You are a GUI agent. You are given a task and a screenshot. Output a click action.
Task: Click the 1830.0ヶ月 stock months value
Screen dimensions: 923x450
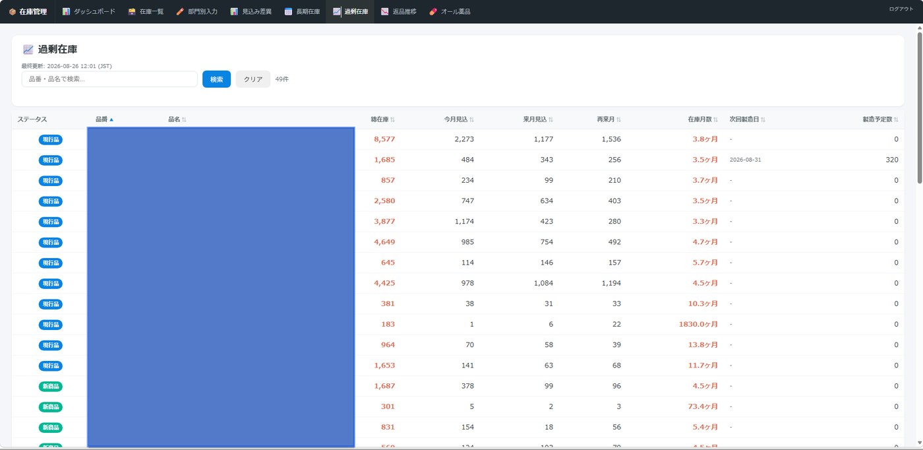click(698, 325)
